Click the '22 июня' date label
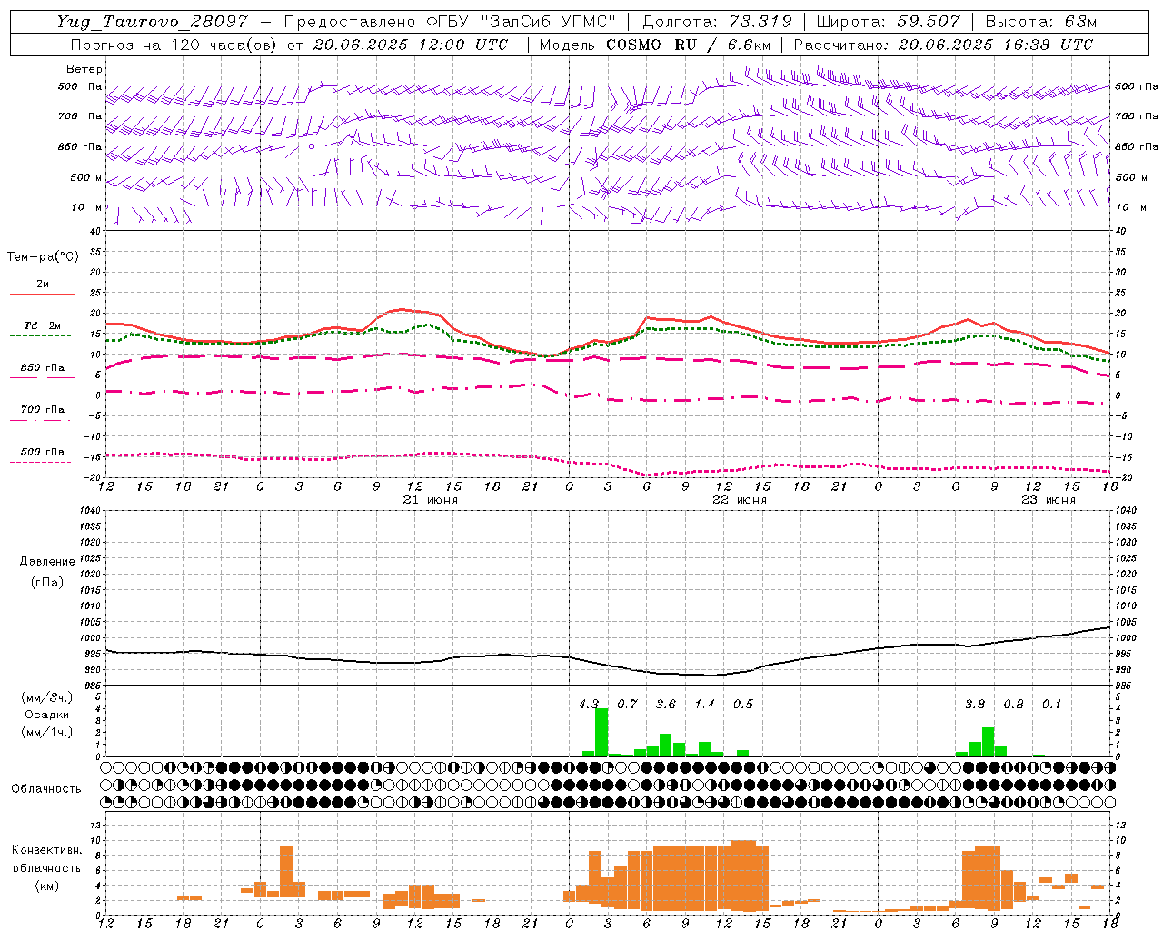This screenshot has width=1163, height=931. coord(740,500)
